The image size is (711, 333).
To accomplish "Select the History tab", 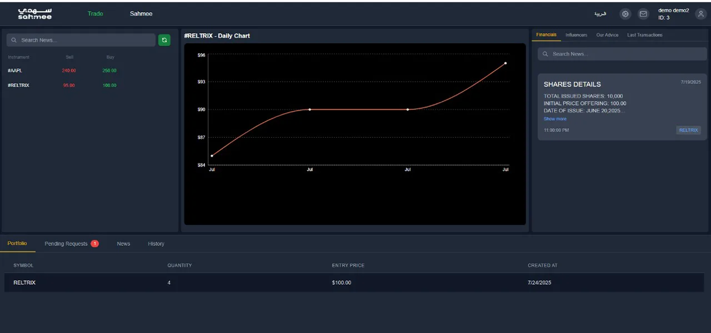I will 156,244.
